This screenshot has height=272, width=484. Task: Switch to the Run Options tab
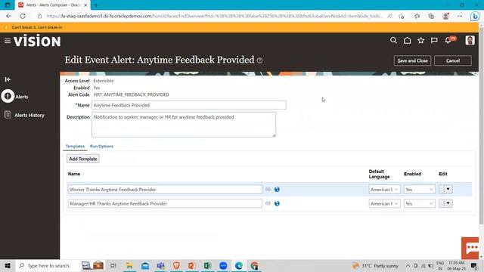tap(101, 146)
